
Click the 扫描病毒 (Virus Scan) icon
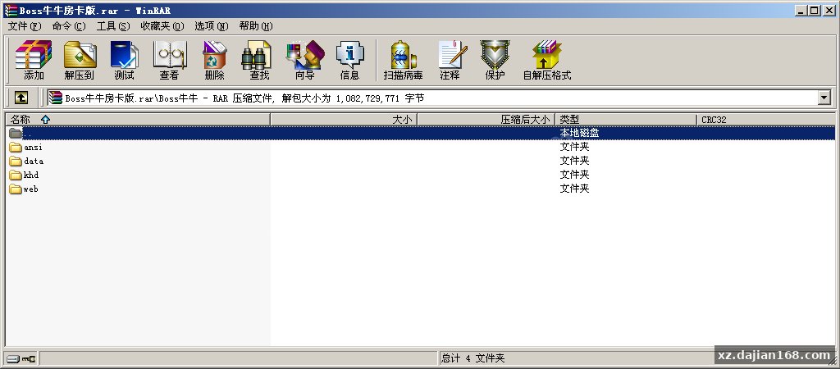pyautogui.click(x=404, y=60)
